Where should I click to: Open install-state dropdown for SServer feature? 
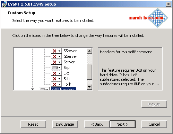pyautogui.click(x=57, y=51)
